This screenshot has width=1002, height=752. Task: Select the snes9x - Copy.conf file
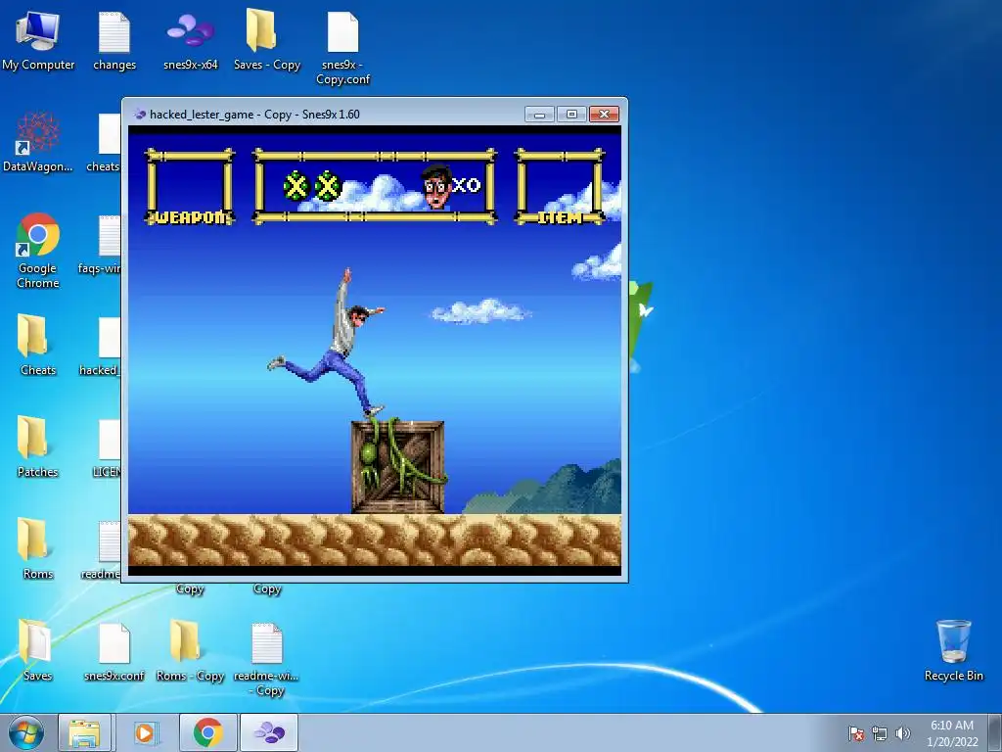(x=343, y=46)
